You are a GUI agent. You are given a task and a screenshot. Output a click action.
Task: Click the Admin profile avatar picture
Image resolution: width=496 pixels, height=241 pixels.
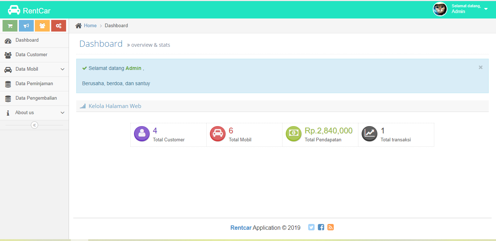coord(440,9)
